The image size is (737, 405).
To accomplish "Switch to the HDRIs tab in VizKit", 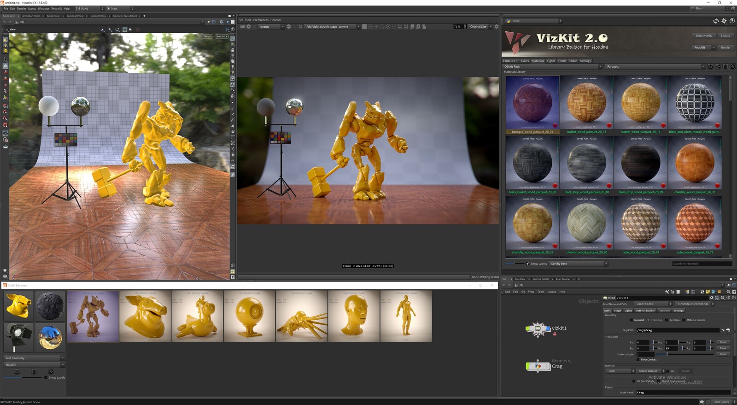I will [x=562, y=61].
